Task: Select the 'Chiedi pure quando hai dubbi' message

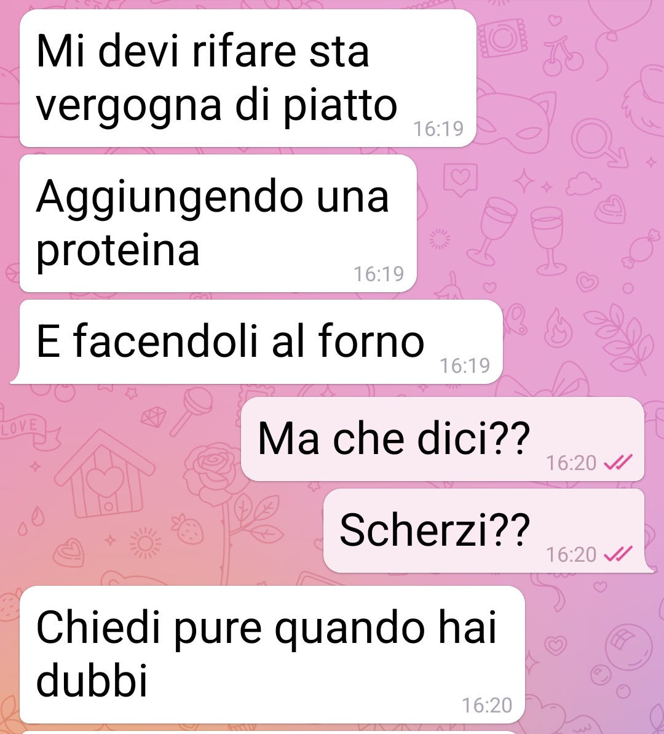Action: coord(272,655)
